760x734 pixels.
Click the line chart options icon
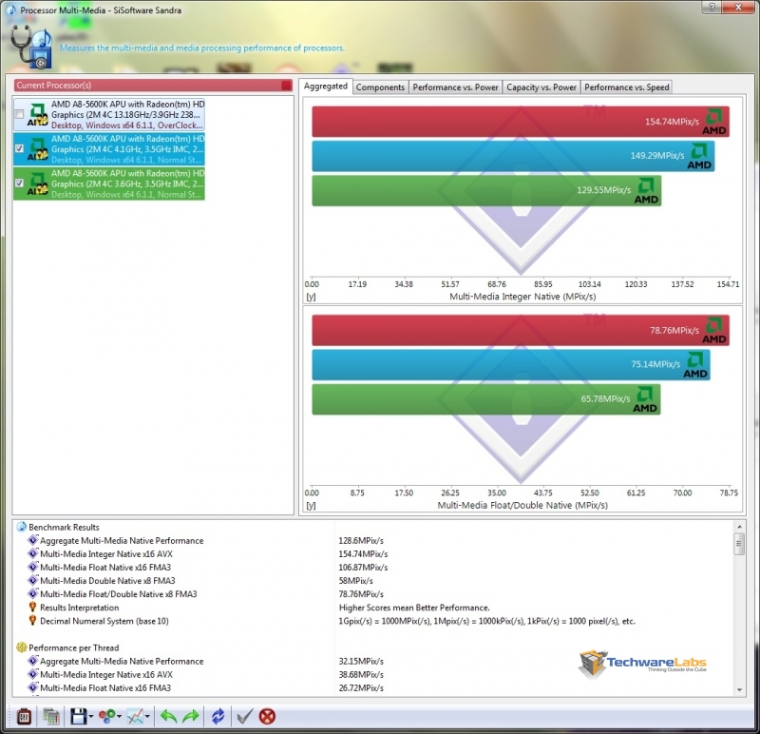tap(135, 717)
